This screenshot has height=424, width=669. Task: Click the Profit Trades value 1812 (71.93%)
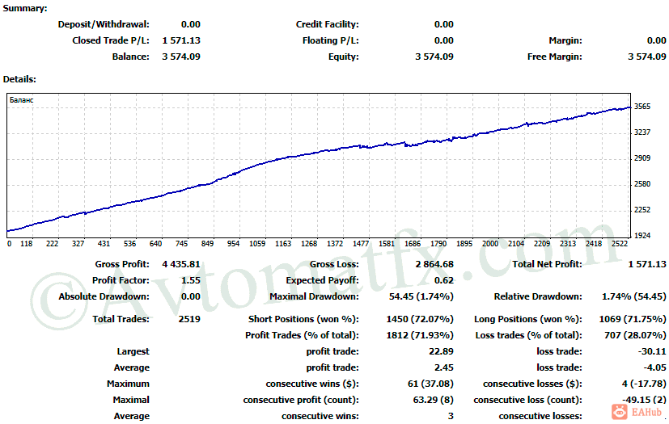click(x=420, y=335)
